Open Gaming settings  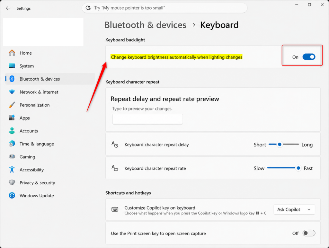(x=50, y=157)
